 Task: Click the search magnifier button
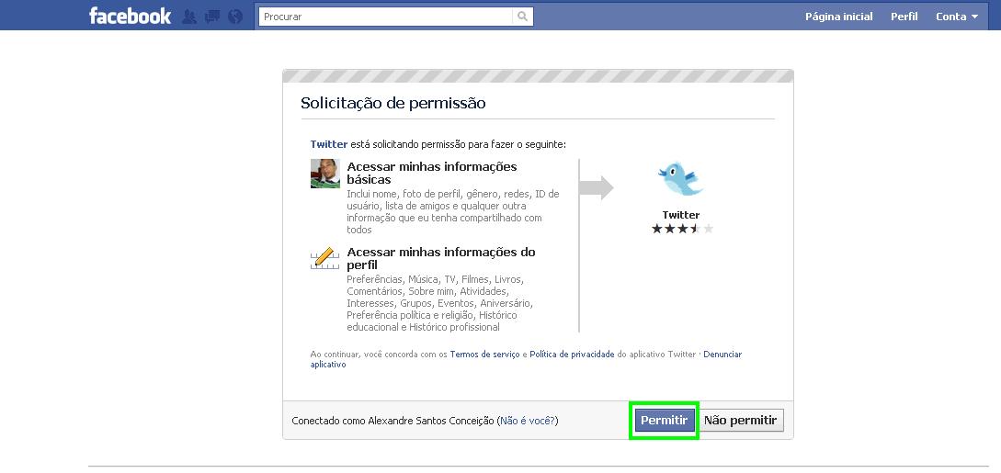click(x=522, y=17)
